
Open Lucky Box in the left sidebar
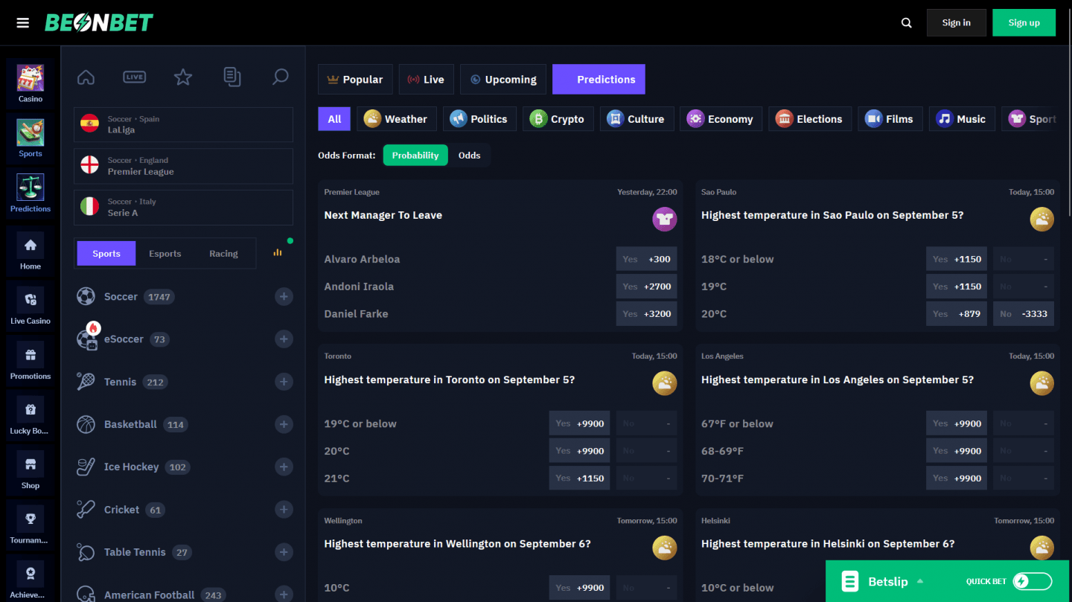click(x=31, y=416)
